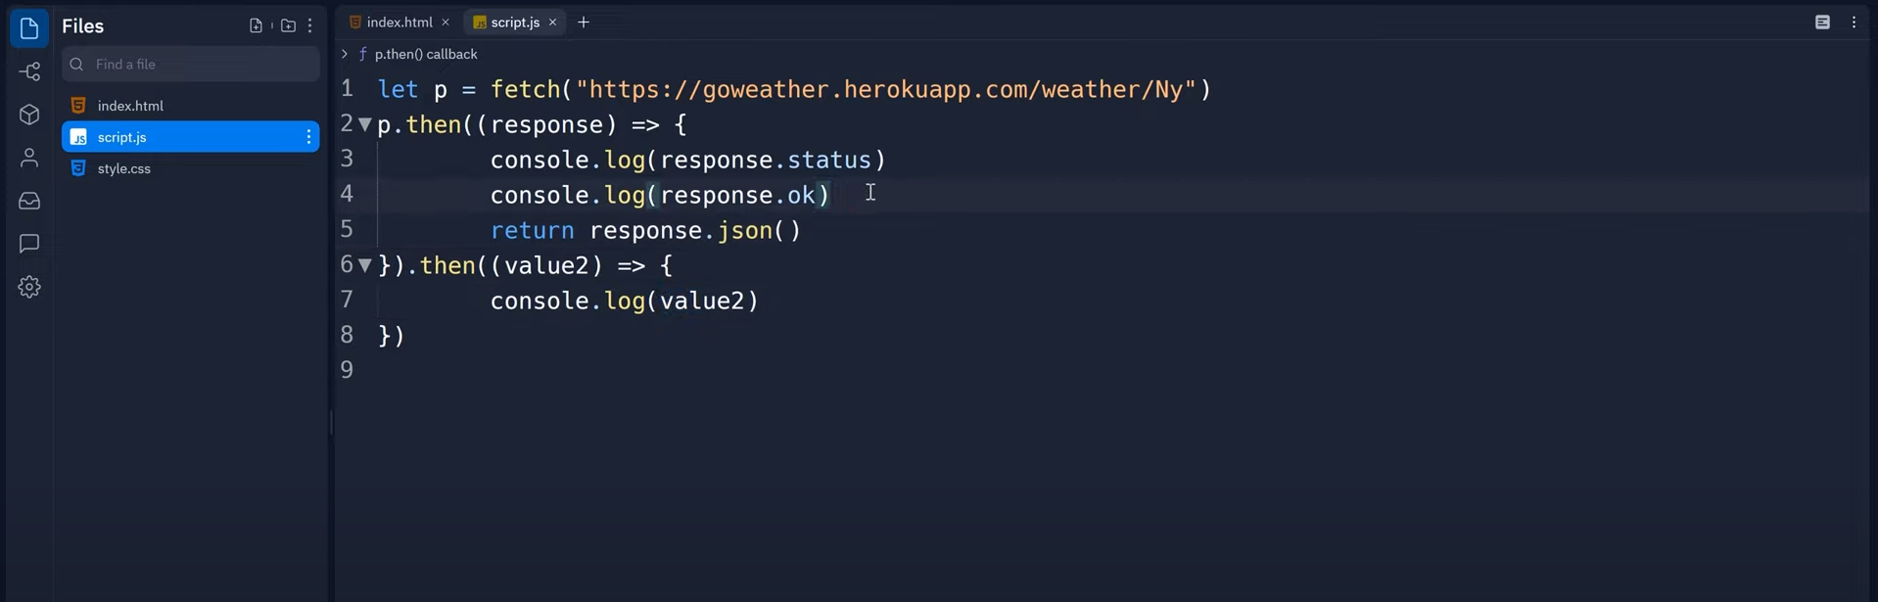Collapse the code fold arrow on line 2
The width and height of the screenshot is (1878, 602).
coord(364,124)
